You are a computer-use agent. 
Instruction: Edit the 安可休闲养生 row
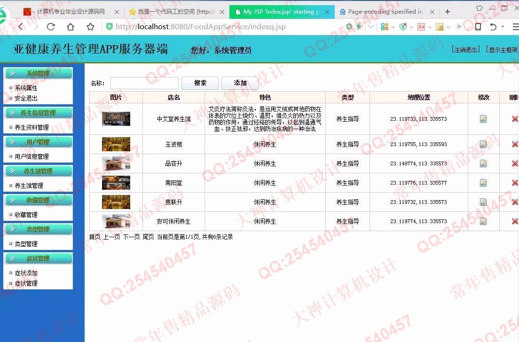coord(483,221)
